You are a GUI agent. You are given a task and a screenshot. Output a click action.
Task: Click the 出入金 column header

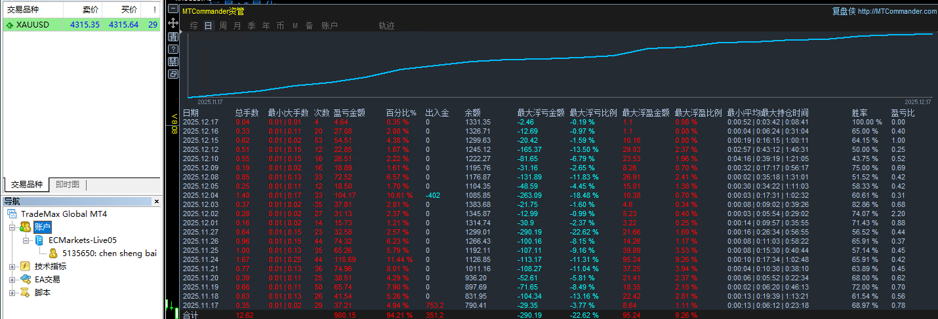[437, 113]
